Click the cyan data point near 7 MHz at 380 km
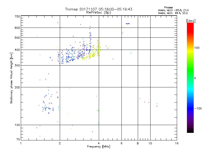Image resolution: width=208 pixels, height=156 pixels. pyautogui.click(x=131, y=53)
